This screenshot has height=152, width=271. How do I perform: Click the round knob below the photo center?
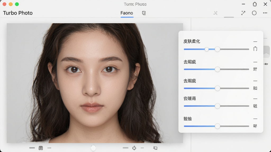[x=93, y=148]
